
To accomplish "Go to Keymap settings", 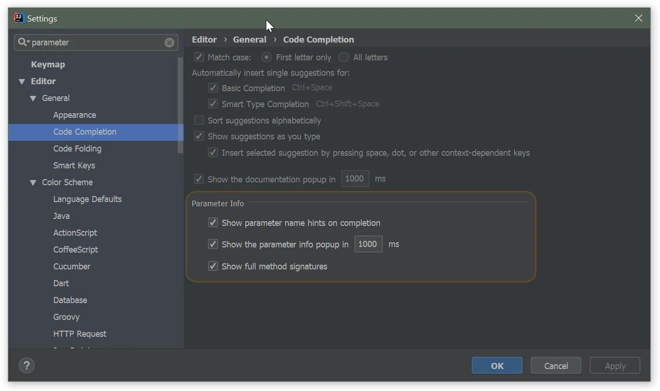I will [x=48, y=65].
